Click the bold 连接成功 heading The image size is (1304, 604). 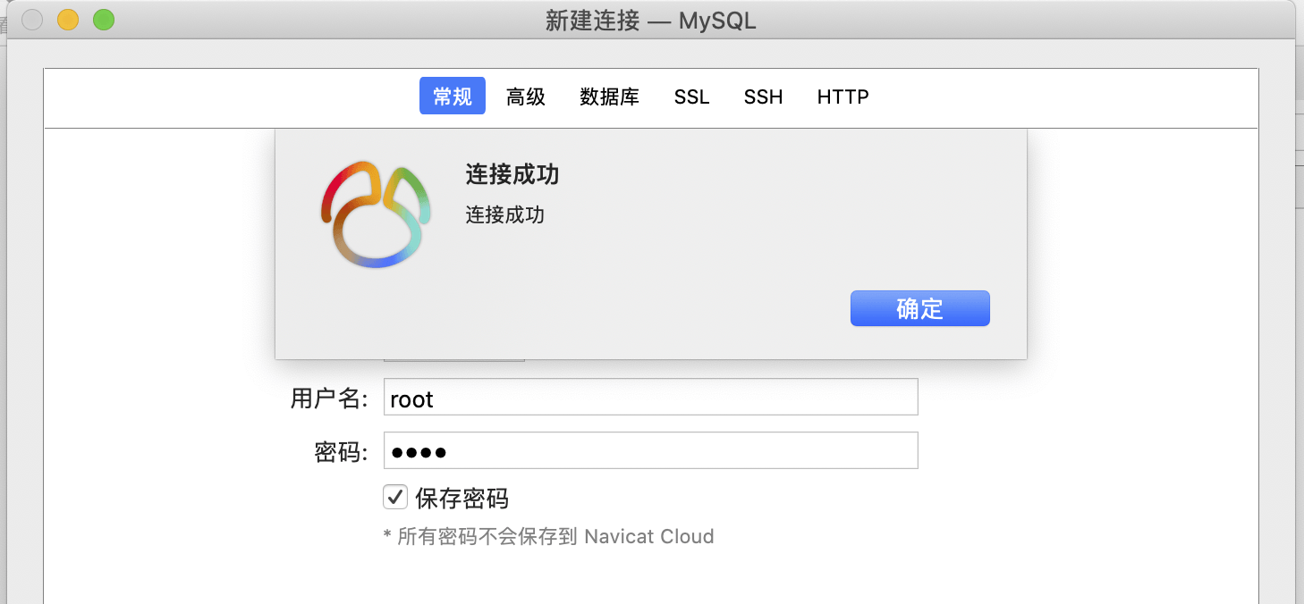coord(512,174)
